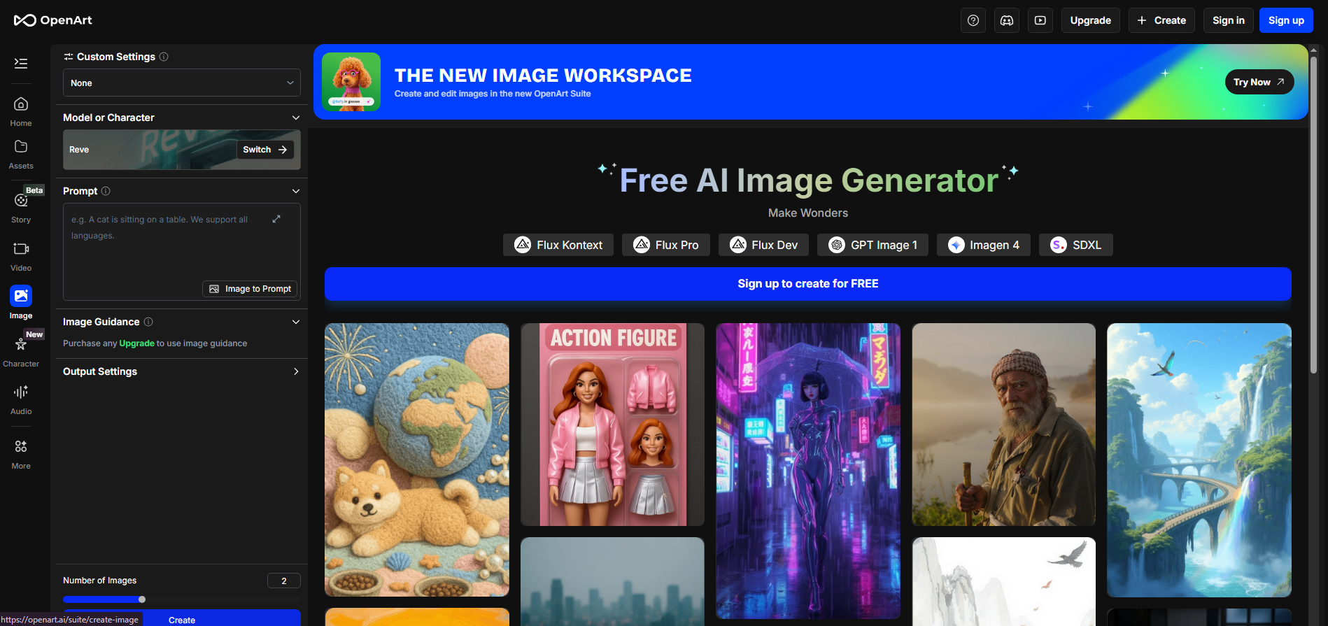Select the Flux Kontext model chip
Viewport: 1328px width, 626px height.
tap(558, 245)
